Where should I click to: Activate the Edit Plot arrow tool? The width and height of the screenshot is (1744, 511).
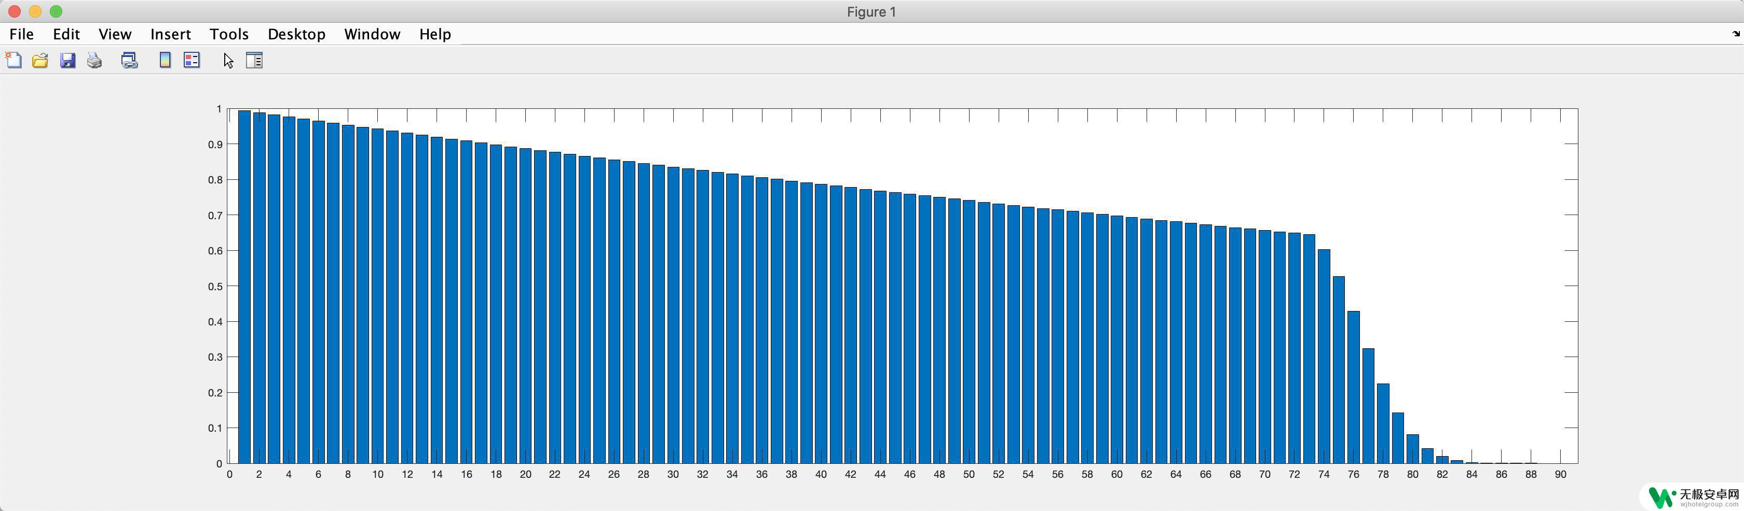pos(229,60)
